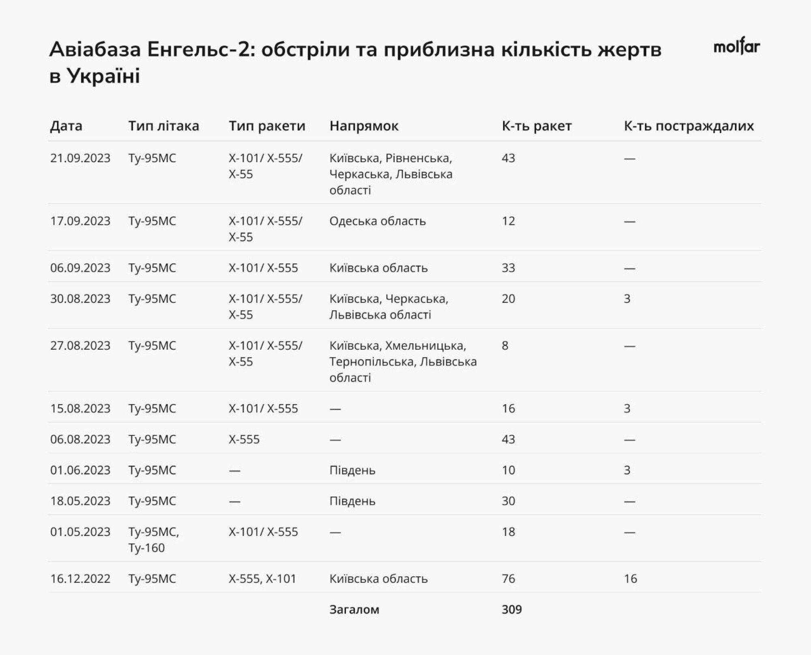Click the Загалом total label
811x655 pixels.
coord(354,610)
